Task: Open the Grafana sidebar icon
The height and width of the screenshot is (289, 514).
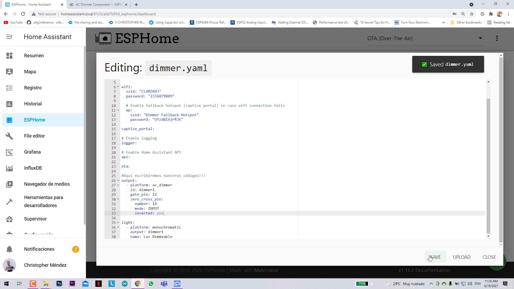Action: [x=9, y=152]
